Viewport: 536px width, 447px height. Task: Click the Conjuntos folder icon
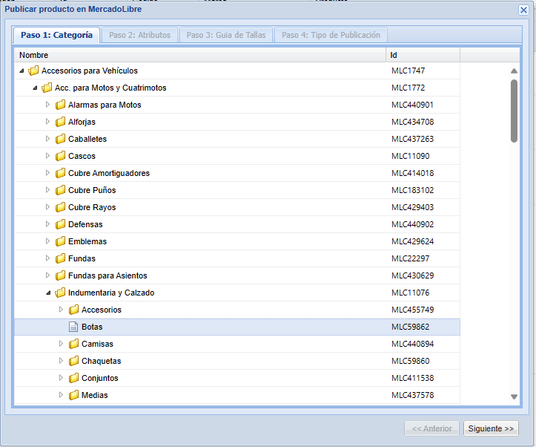point(73,378)
